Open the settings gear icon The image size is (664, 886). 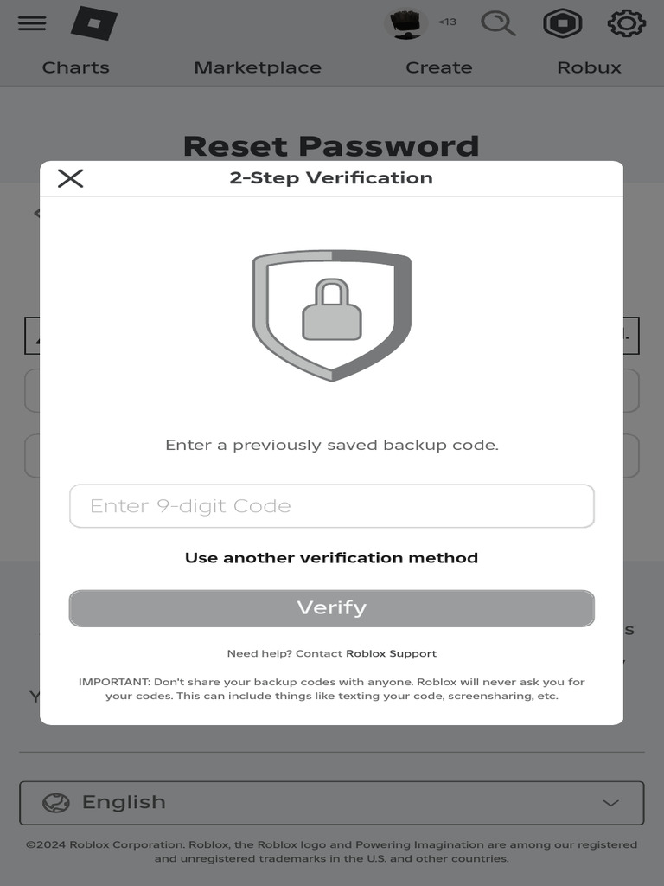pyautogui.click(x=627, y=23)
